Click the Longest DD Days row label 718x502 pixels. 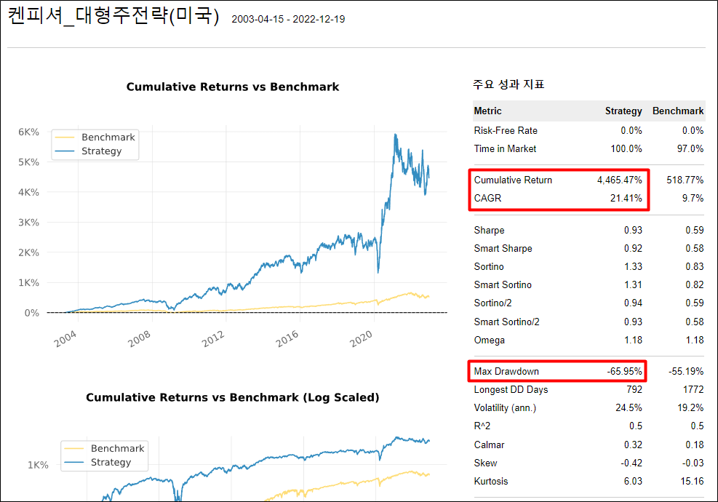click(511, 389)
